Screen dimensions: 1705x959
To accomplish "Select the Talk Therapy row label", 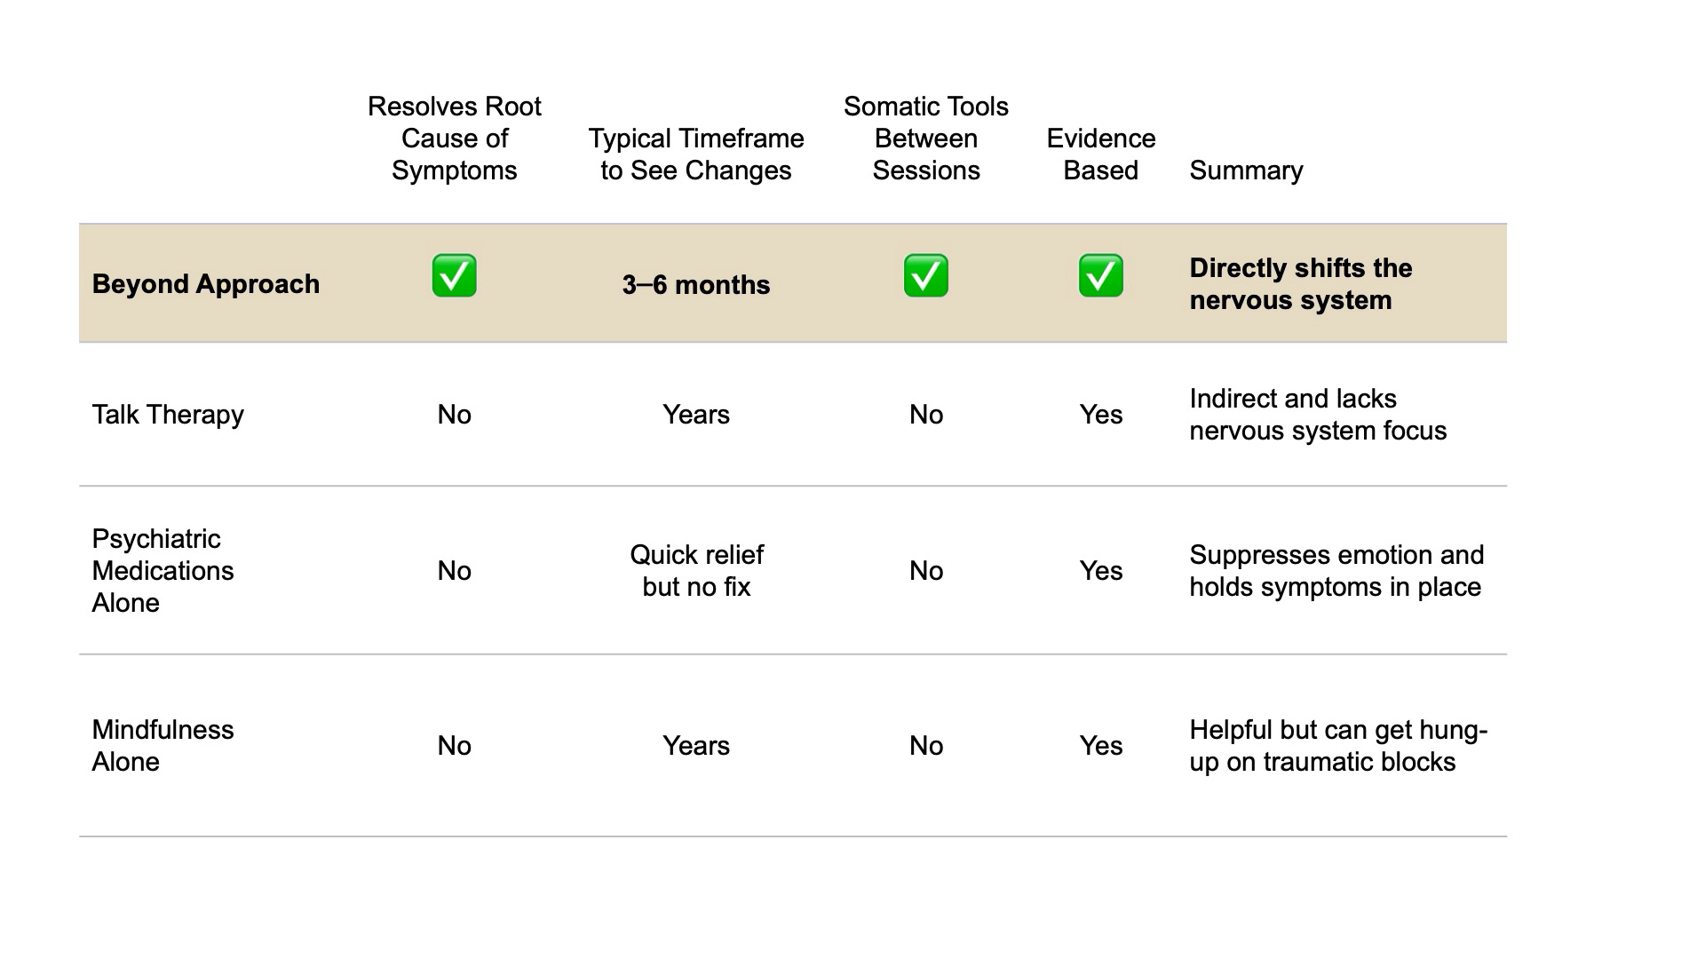I will [168, 415].
